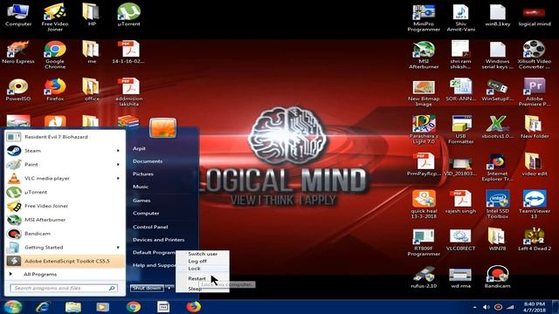Open the office folder on desktop
The image size is (559, 314).
pos(92,90)
